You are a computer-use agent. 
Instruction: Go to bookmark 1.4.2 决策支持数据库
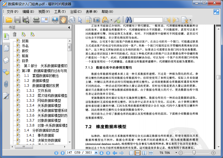[44, 140]
